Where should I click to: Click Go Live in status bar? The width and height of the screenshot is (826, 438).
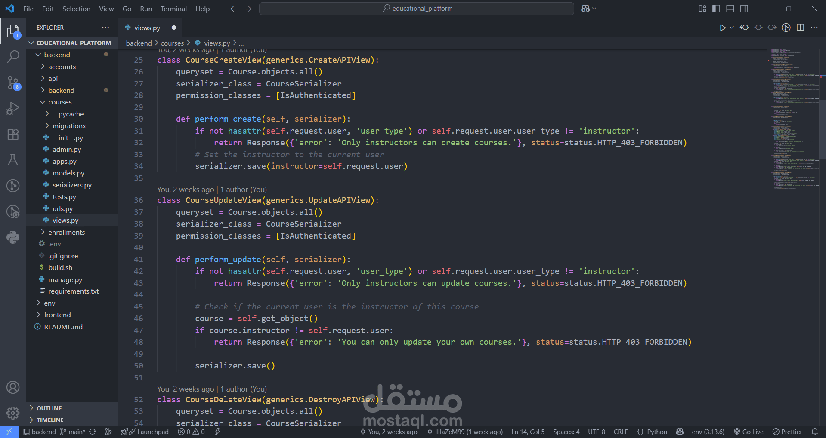(749, 432)
